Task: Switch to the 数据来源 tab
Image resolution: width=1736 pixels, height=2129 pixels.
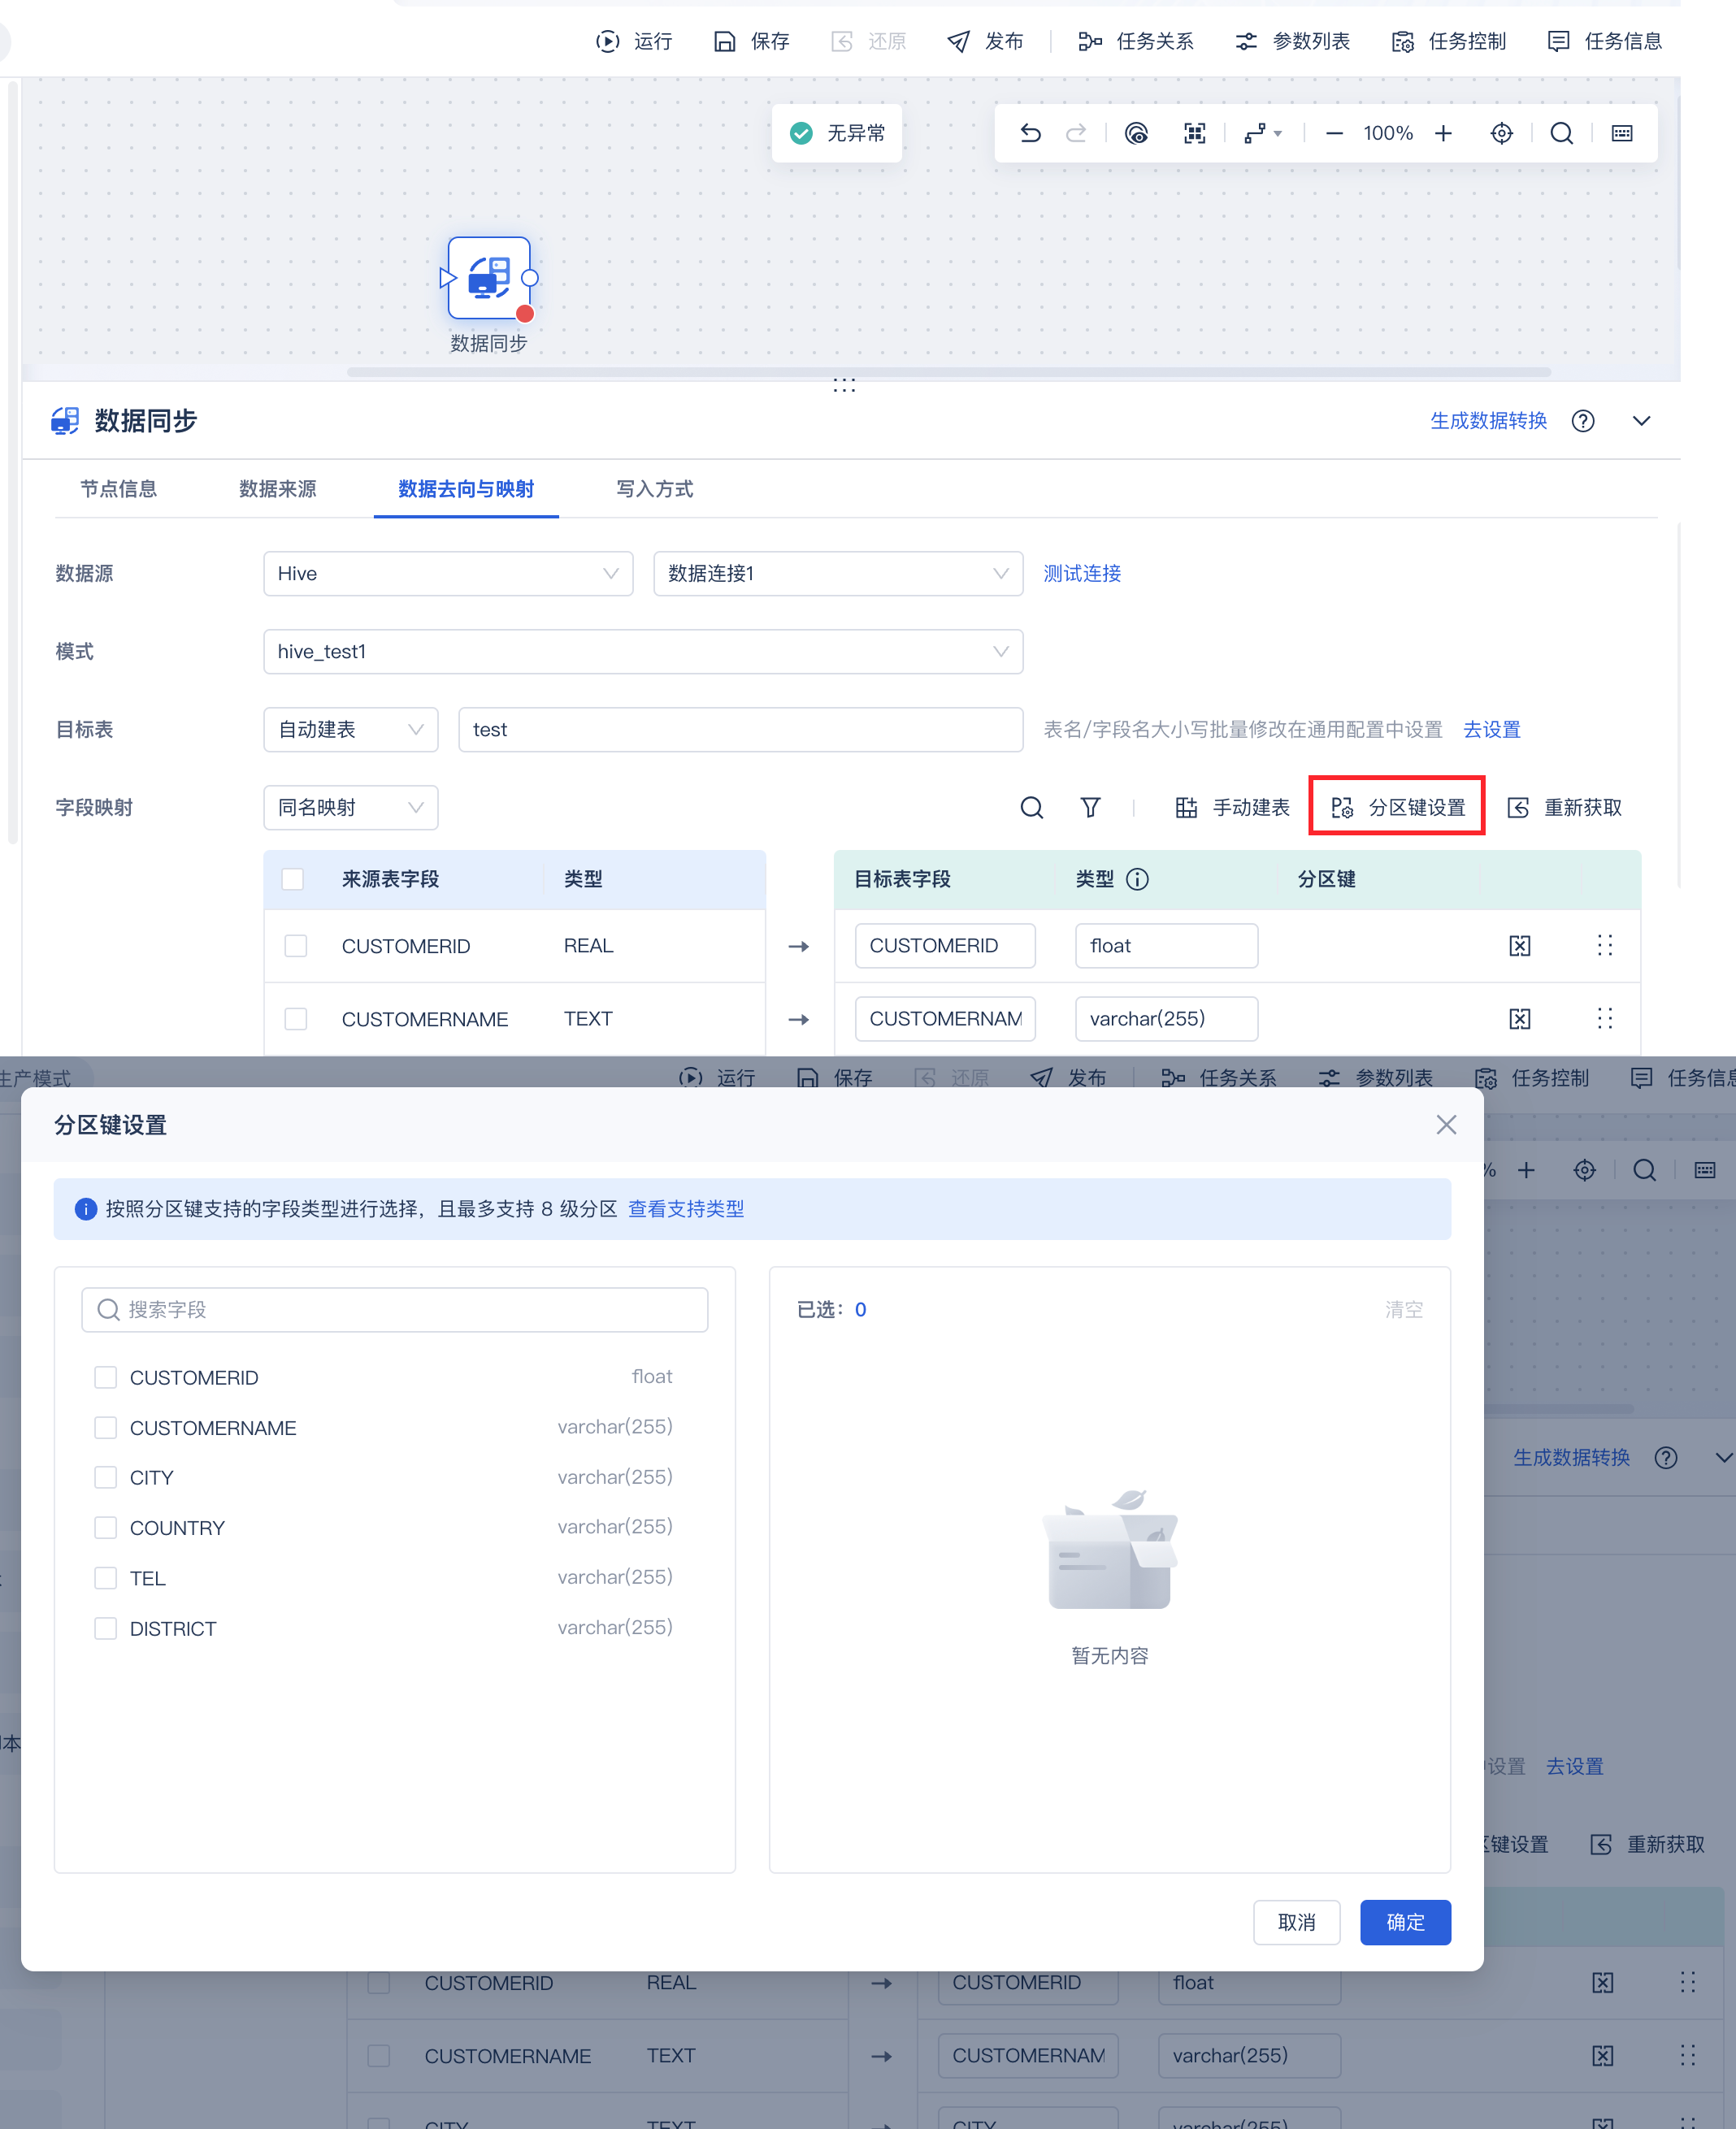Action: tap(277, 489)
